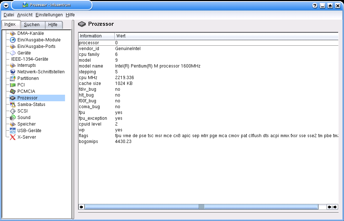
Task: Open the Datei menu
Action: coord(9,15)
